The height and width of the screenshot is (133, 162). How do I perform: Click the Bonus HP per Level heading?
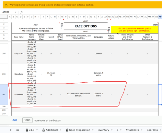60,37
